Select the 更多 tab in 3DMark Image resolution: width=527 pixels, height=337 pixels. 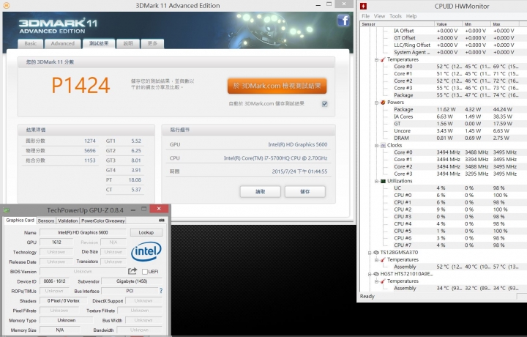pos(152,44)
